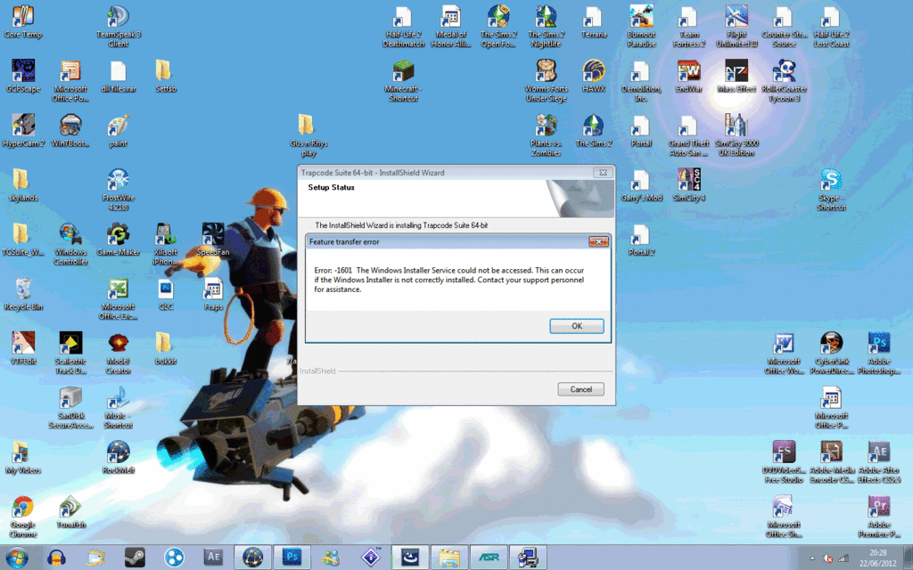The image size is (913, 570).
Task: Launch Team Fortress 2 shortcut
Action: coord(689,26)
